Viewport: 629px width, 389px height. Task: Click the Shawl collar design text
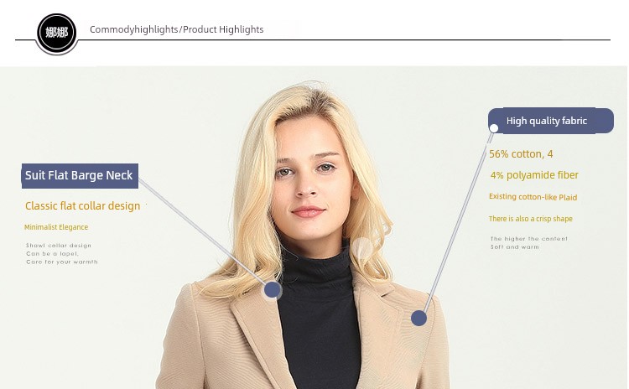59,246
